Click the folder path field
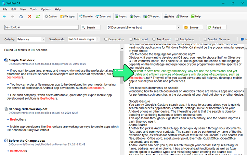247x155 pixels. coord(141,27)
